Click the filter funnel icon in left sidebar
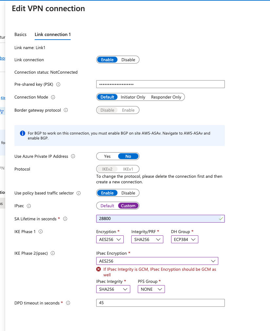Screen dimensions: 270x331 pos(2,112)
